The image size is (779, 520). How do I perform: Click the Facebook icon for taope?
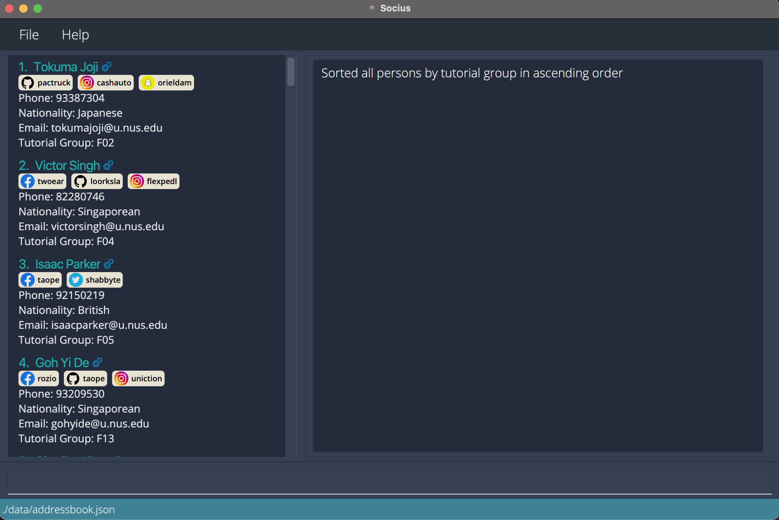tap(28, 280)
